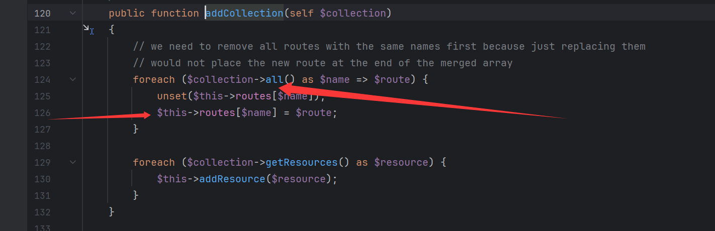Click line number 125 in gutter
715x231 pixels.
click(42, 96)
